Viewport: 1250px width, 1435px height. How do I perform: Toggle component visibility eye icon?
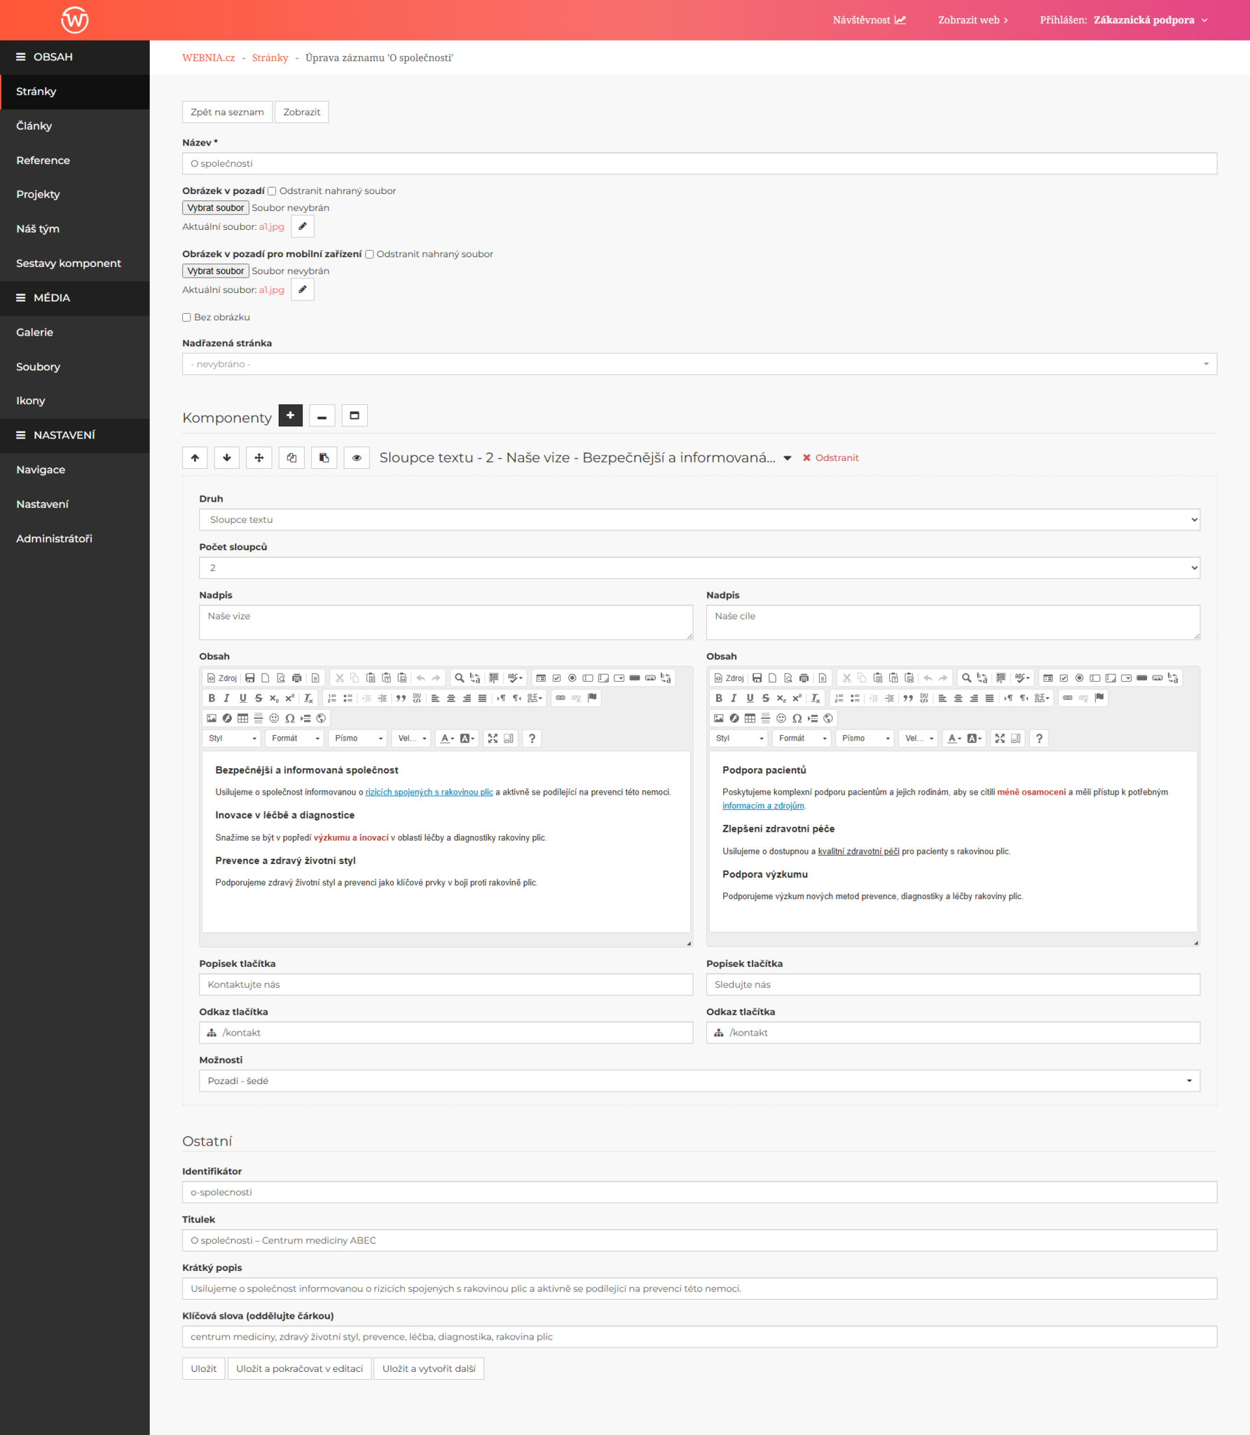coord(357,458)
